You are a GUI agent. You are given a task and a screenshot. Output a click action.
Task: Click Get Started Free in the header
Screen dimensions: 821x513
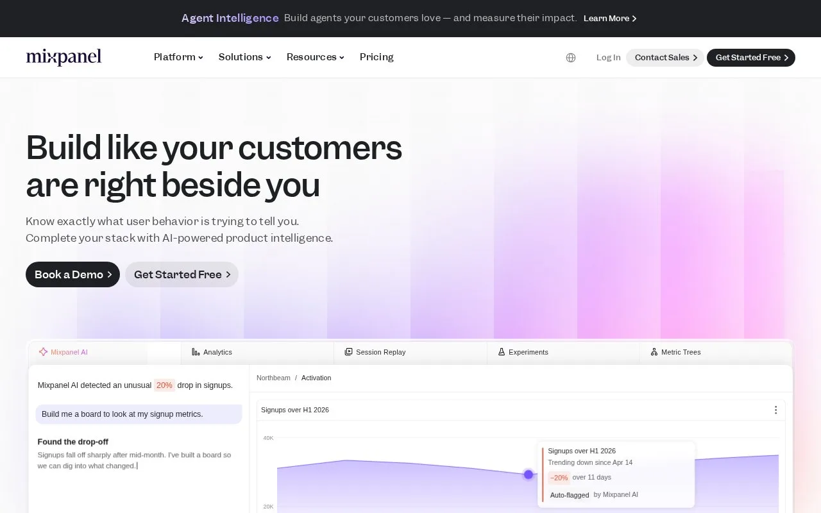[x=751, y=58]
